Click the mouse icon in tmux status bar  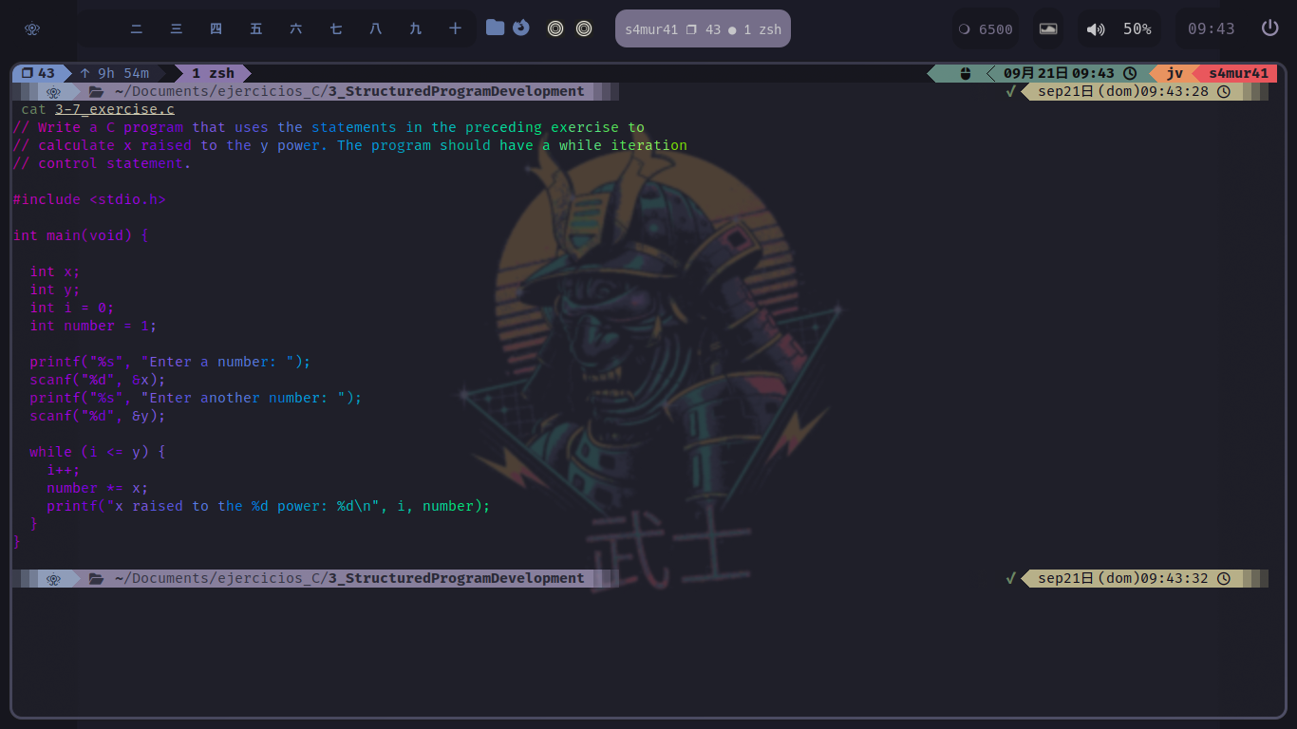966,73
